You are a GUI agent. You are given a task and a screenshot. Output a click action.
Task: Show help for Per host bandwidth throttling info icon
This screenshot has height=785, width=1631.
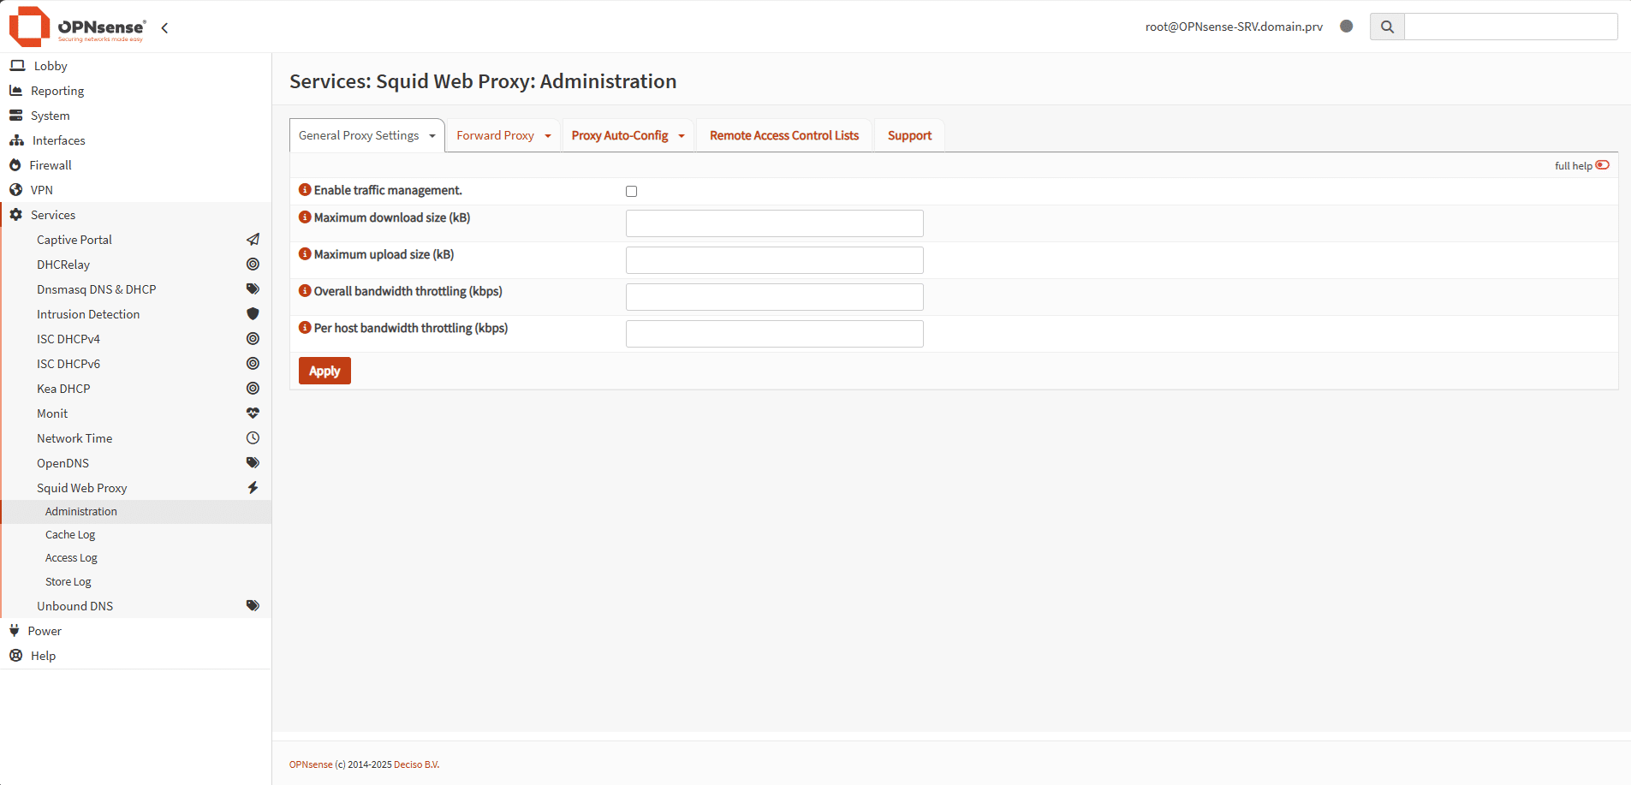point(305,328)
